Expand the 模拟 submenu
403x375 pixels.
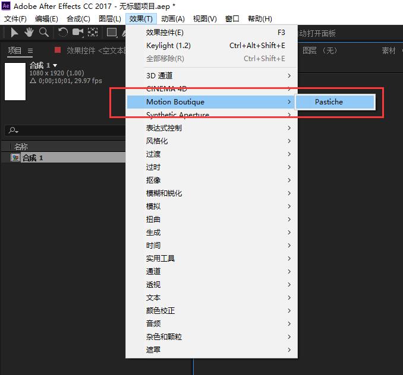pyautogui.click(x=212, y=206)
